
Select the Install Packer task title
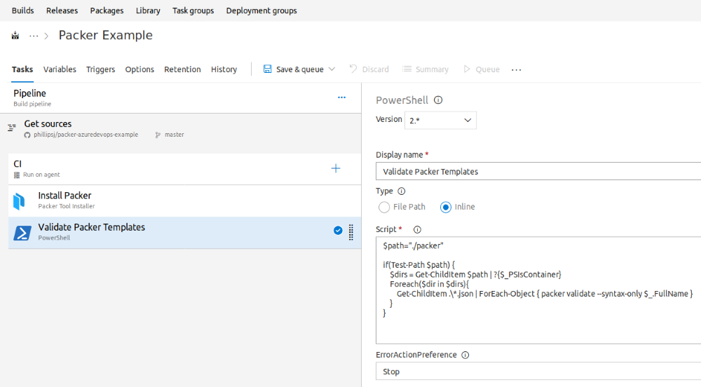[x=64, y=196]
